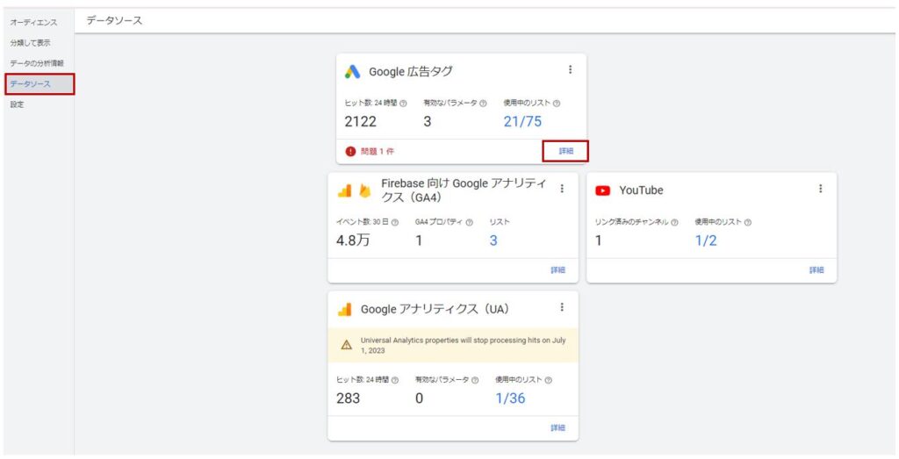Open 設定 in the left sidebar

pyautogui.click(x=18, y=104)
